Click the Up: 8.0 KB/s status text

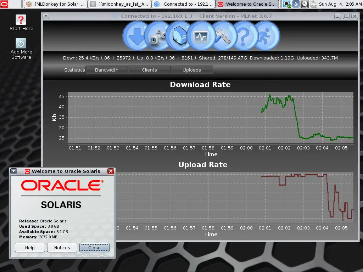click(166, 58)
